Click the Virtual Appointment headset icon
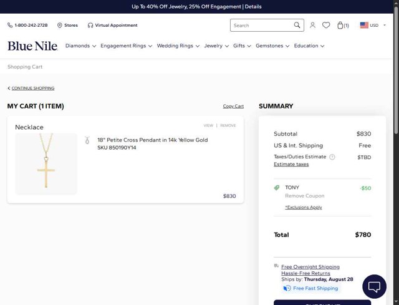399x305 pixels. pyautogui.click(x=90, y=25)
